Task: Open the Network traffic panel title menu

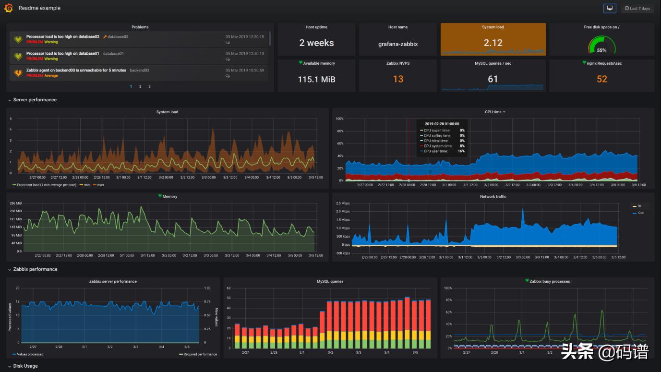Action: coord(493,196)
